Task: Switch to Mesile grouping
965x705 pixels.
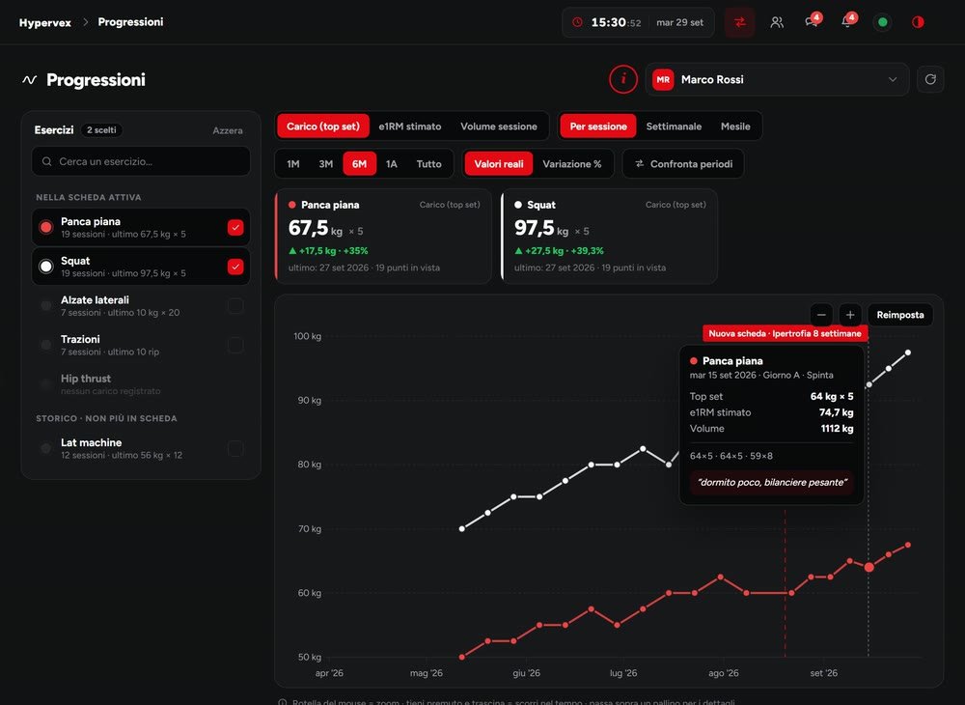Action: [735, 127]
